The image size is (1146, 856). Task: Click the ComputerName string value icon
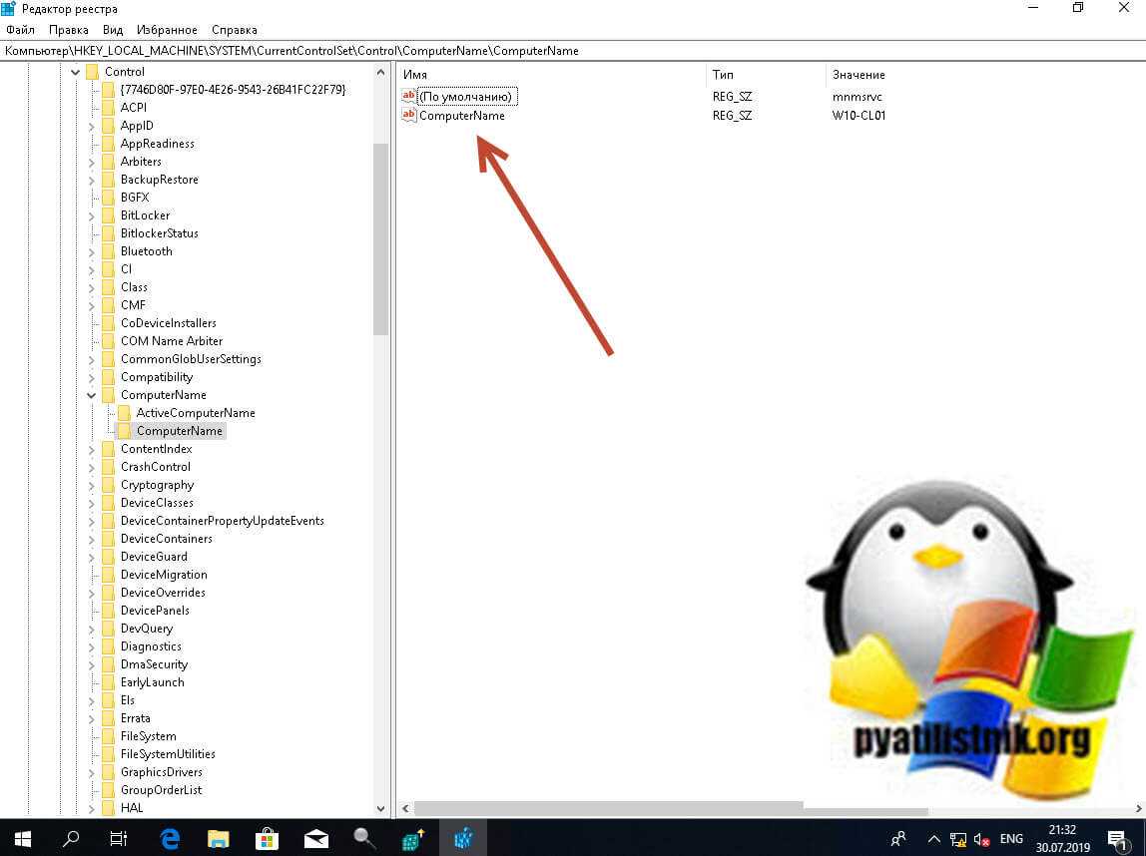[408, 116]
